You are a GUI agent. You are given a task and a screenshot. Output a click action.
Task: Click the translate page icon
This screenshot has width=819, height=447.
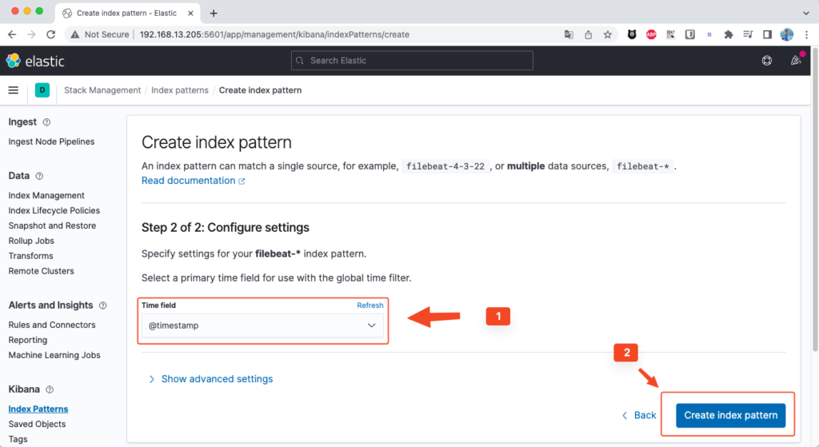(569, 34)
